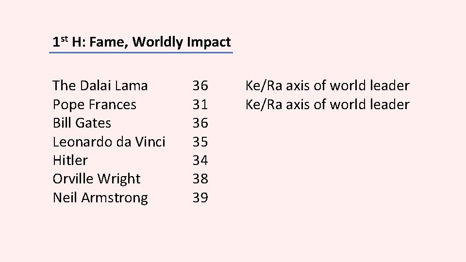Select Neil Armstrong name
Image resolution: width=466 pixels, height=262 pixels.
coord(100,198)
